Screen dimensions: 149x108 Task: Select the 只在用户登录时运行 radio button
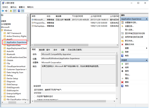pos(35,96)
